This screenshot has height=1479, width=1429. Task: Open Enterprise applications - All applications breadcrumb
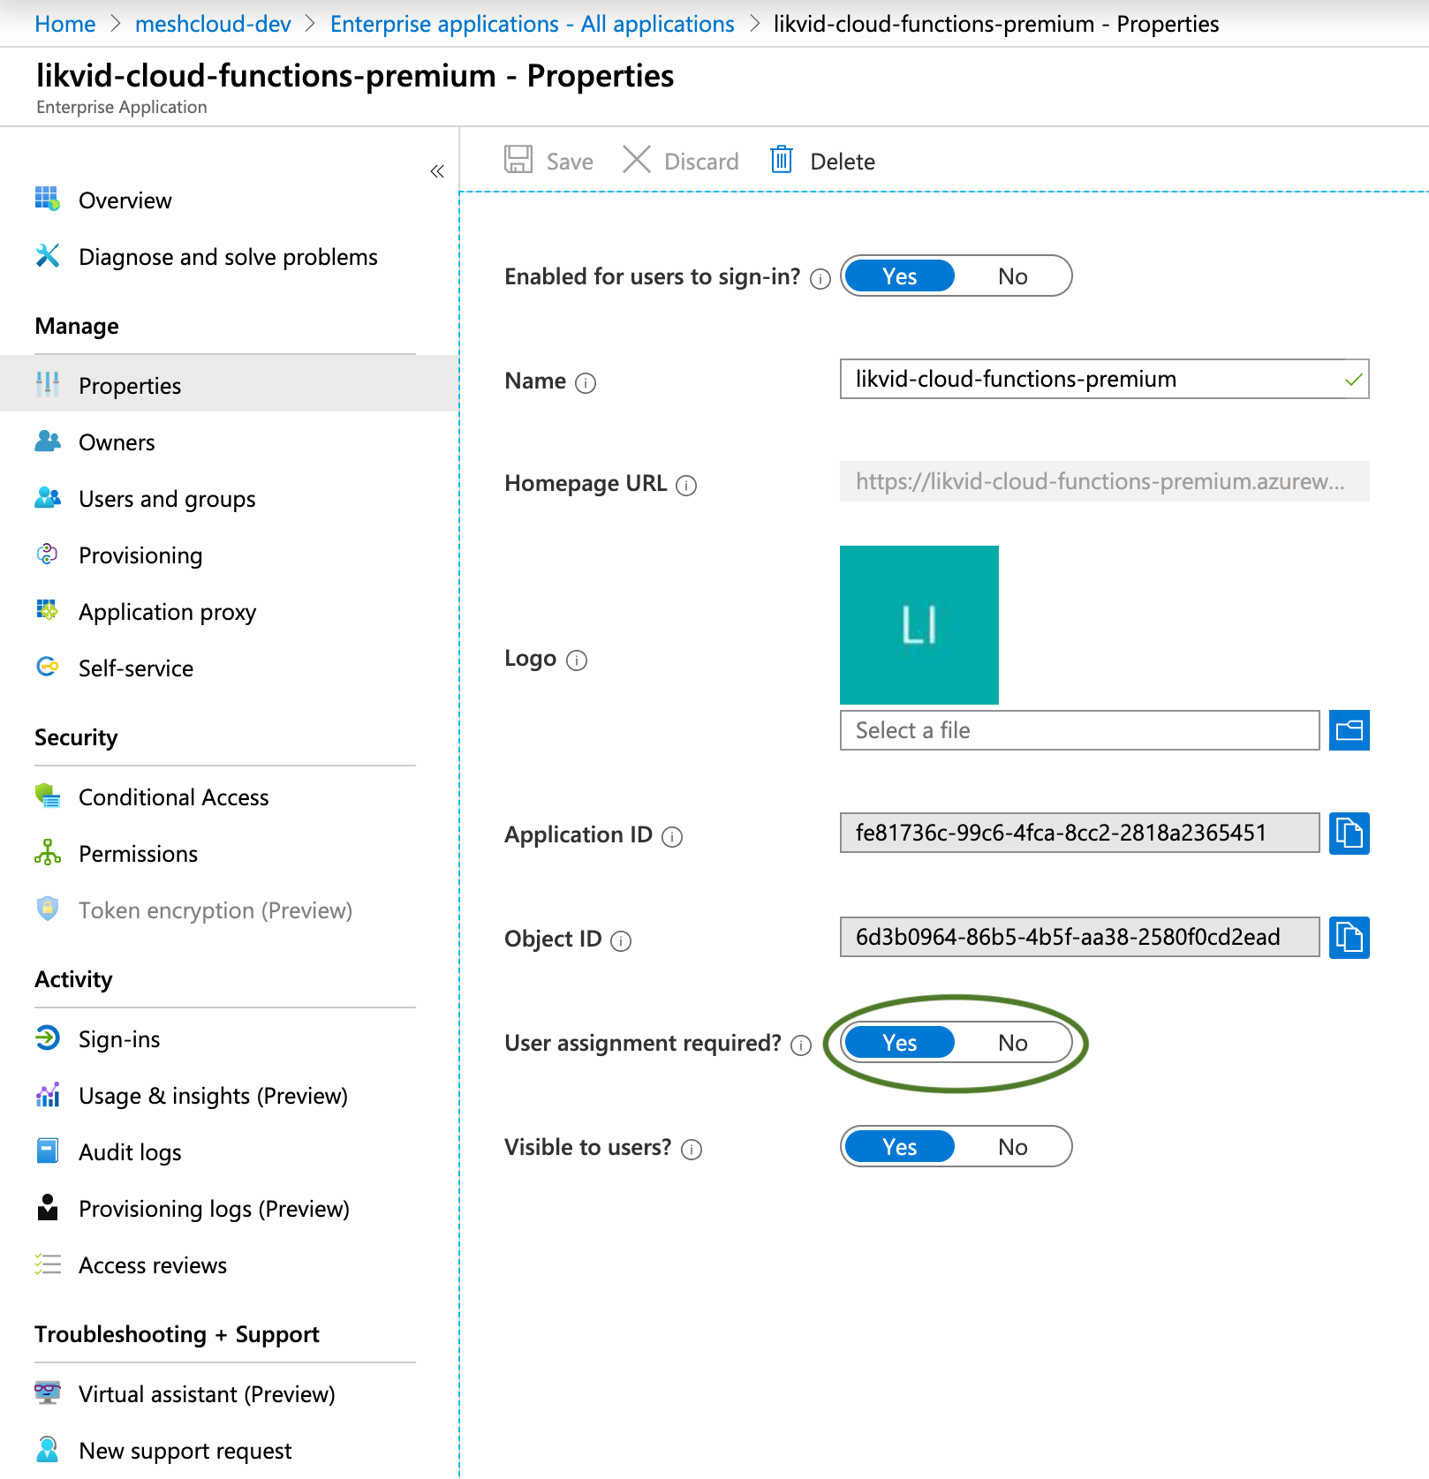532,24
